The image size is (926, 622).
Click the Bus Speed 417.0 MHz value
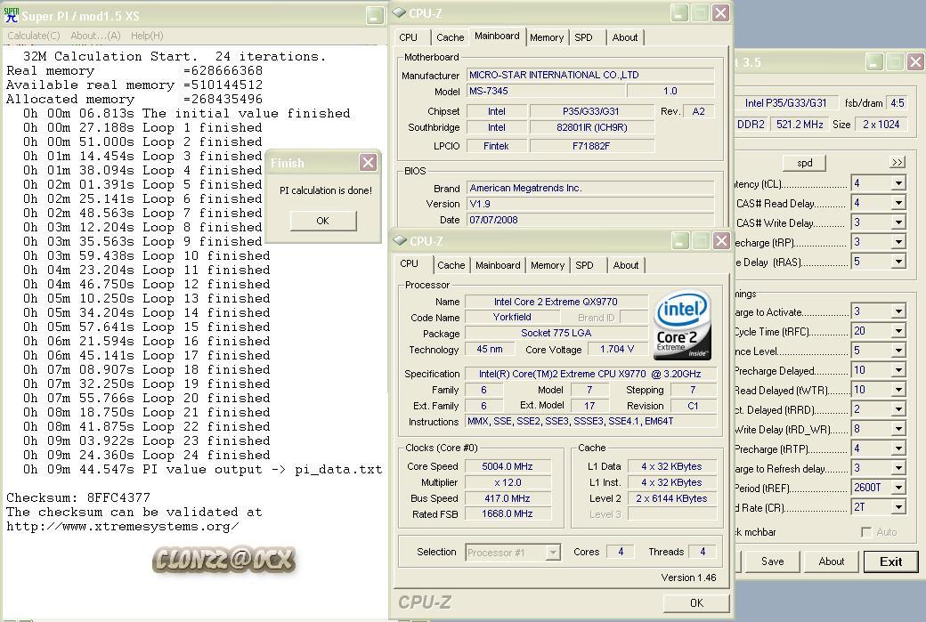508,498
